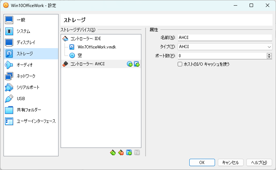Maximize the settings window

tap(251, 5)
